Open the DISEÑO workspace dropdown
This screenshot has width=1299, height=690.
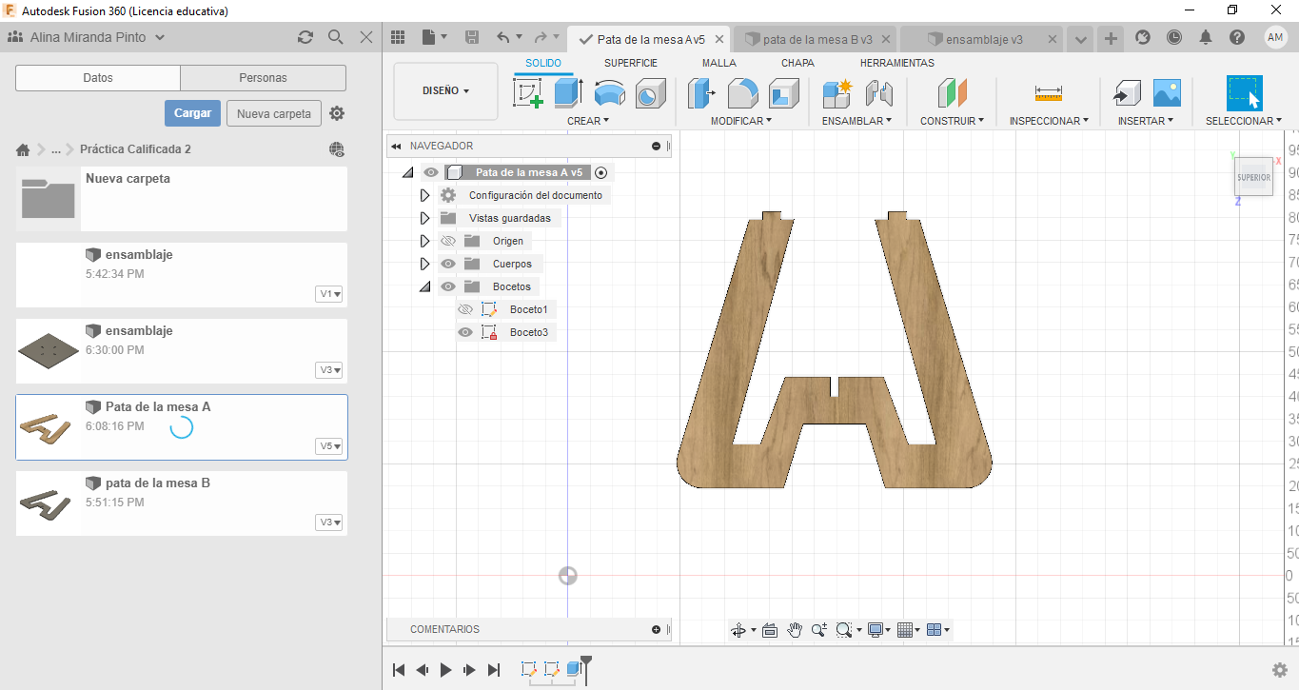pyautogui.click(x=445, y=91)
